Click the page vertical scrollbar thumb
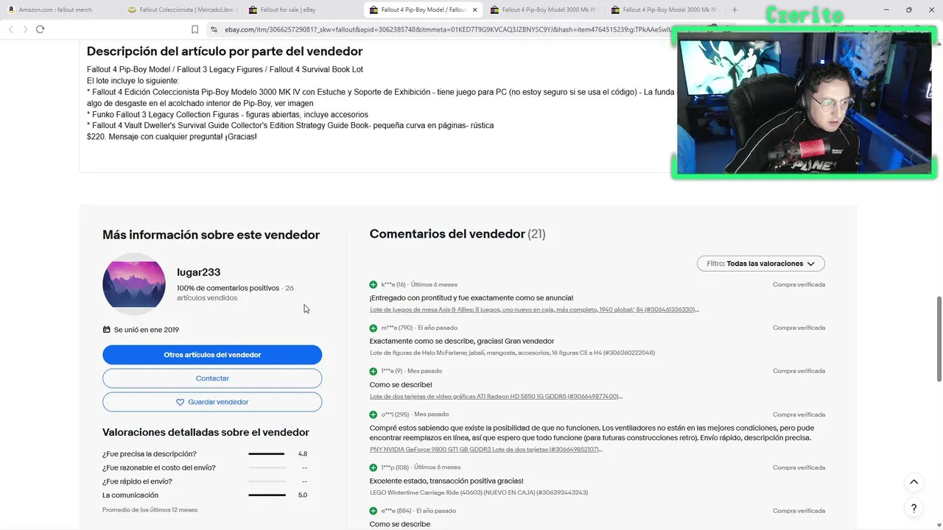Viewport: 943px width, 530px height. pos(939,339)
